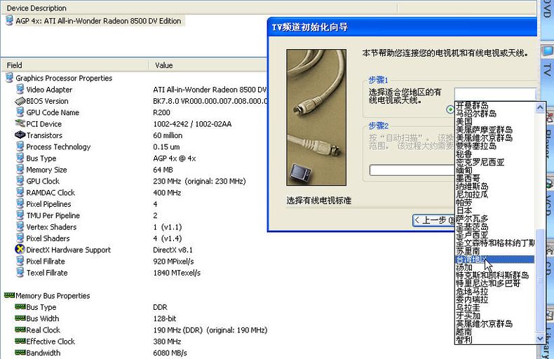The image size is (554, 359).
Task: Click the Pixel Fillrate icon
Action: [20, 261]
